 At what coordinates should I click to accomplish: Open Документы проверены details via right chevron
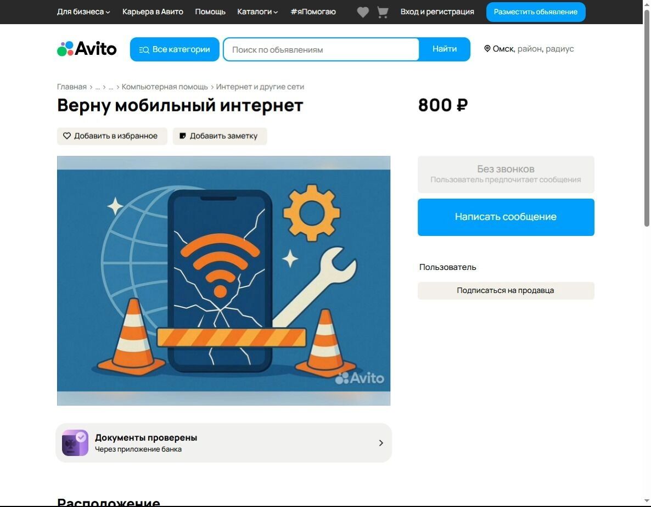coord(380,442)
